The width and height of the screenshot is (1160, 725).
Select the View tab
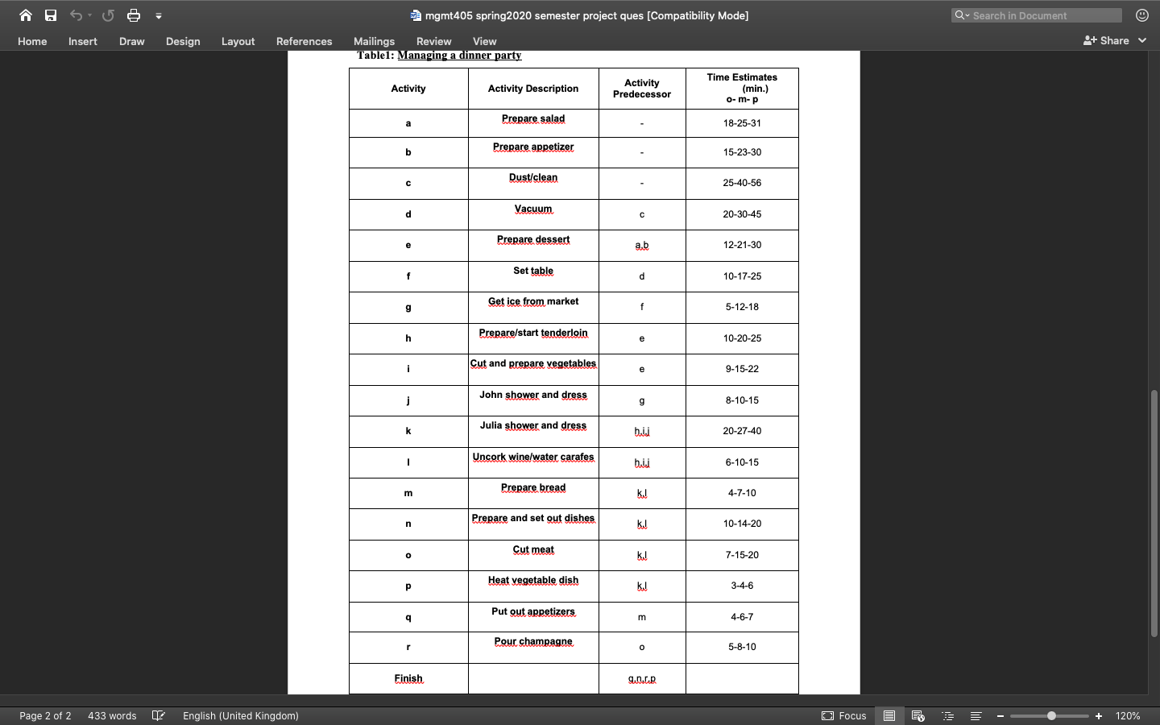pos(485,41)
